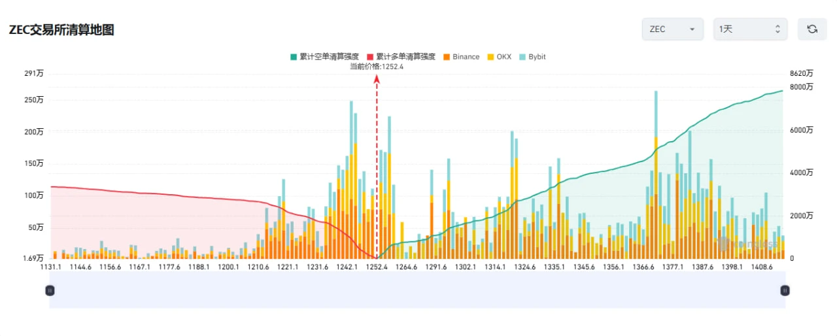Image resolution: width=837 pixels, height=336 pixels.
Task: Click the 1387.6 x-axis price label
Action: [702, 267]
